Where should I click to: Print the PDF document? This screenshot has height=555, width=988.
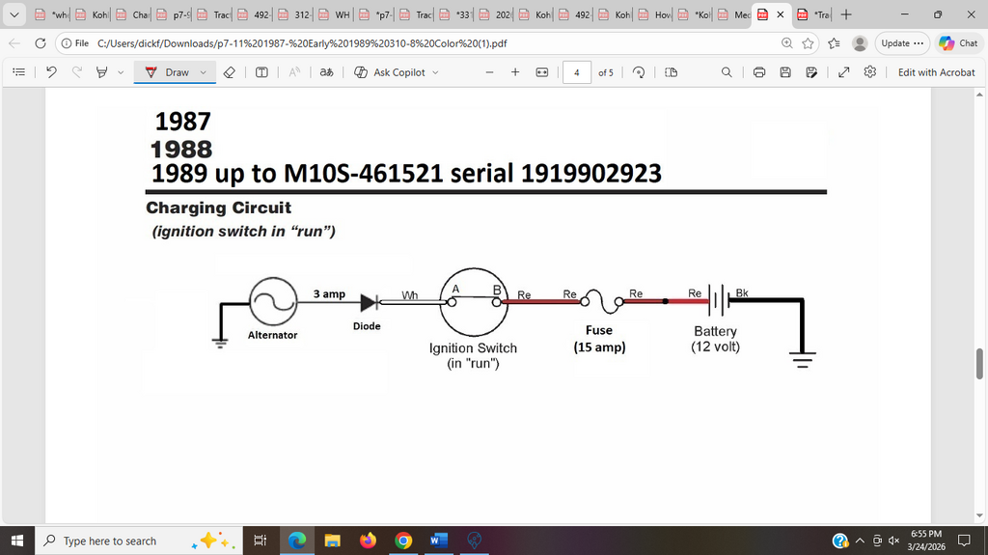759,72
